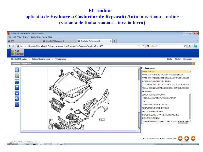Open the History menu
This screenshot has width=203, height=152.
click(x=26, y=37)
